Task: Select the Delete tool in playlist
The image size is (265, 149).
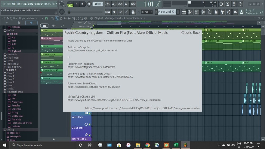Action: (x=61, y=18)
